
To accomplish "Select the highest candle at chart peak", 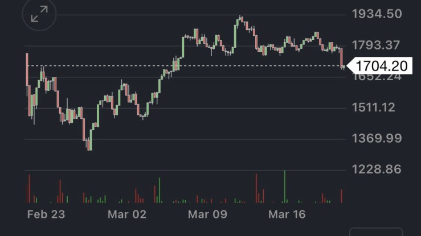I will 240,19.
